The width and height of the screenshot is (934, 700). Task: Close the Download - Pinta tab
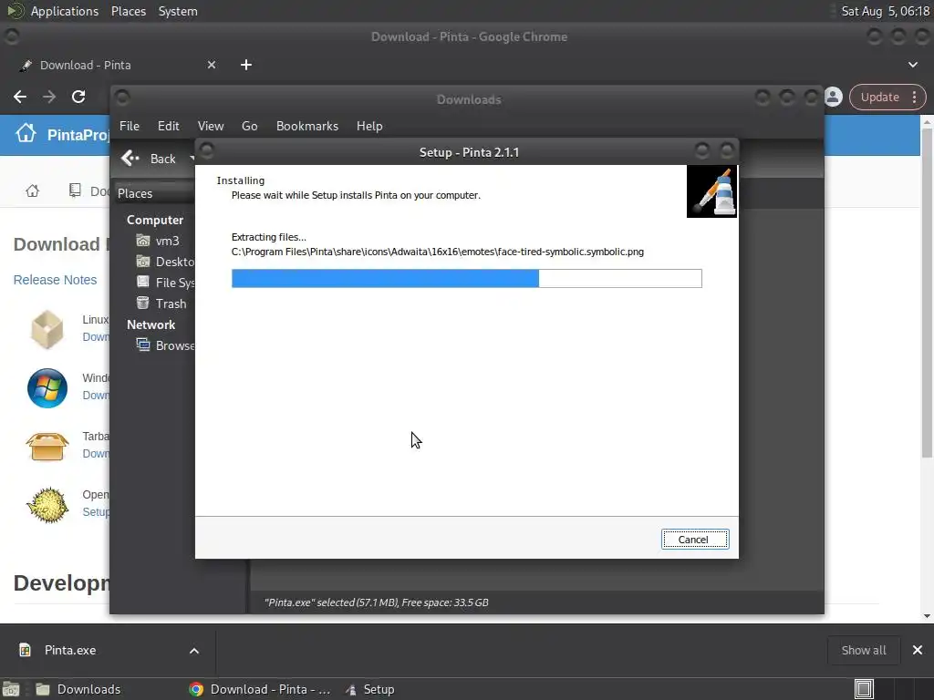(212, 65)
